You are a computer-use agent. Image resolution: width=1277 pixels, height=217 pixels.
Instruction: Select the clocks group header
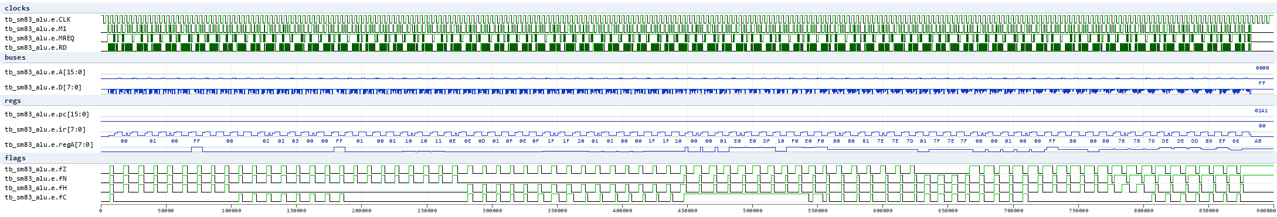(x=17, y=8)
